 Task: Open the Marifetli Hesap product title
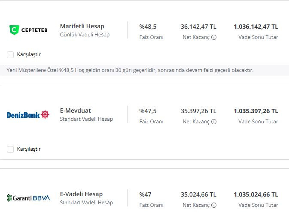[x=82, y=26]
